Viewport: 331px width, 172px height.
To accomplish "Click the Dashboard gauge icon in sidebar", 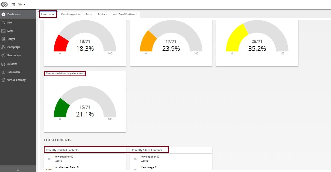I will click(x=3, y=14).
